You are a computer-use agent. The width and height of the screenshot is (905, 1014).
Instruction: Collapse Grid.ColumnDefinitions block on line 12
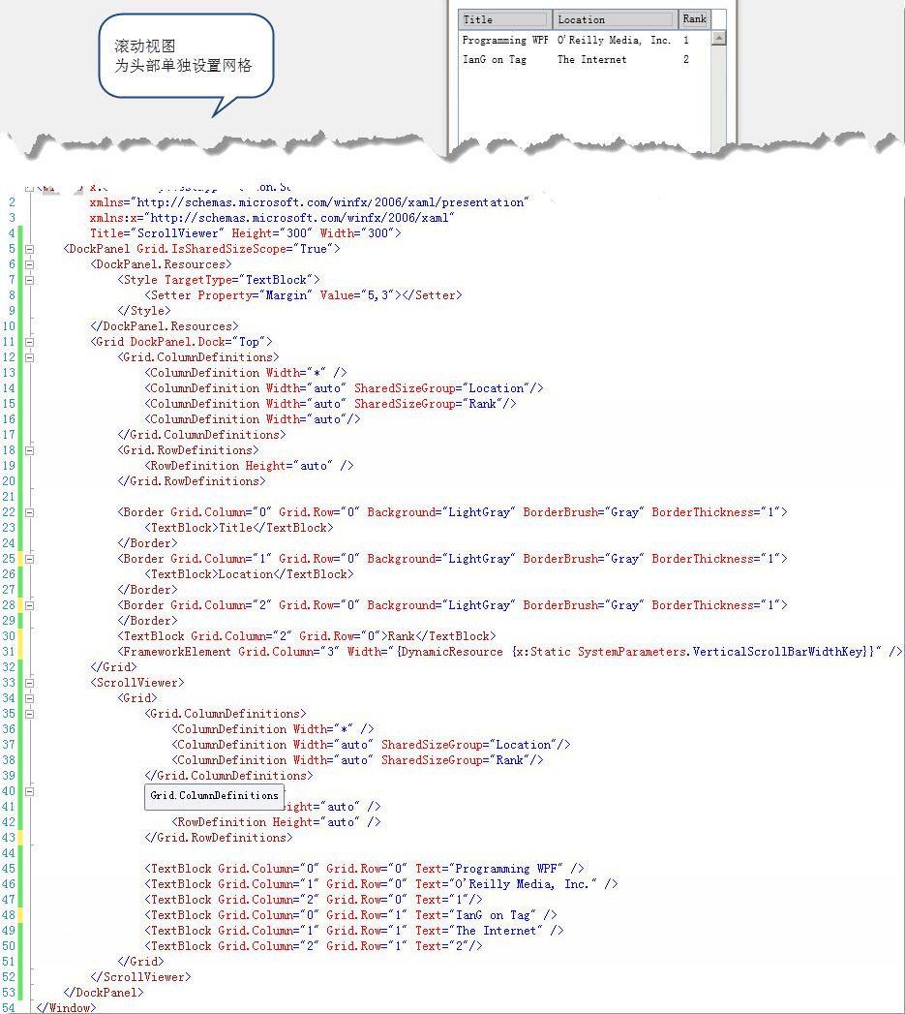[x=29, y=357]
